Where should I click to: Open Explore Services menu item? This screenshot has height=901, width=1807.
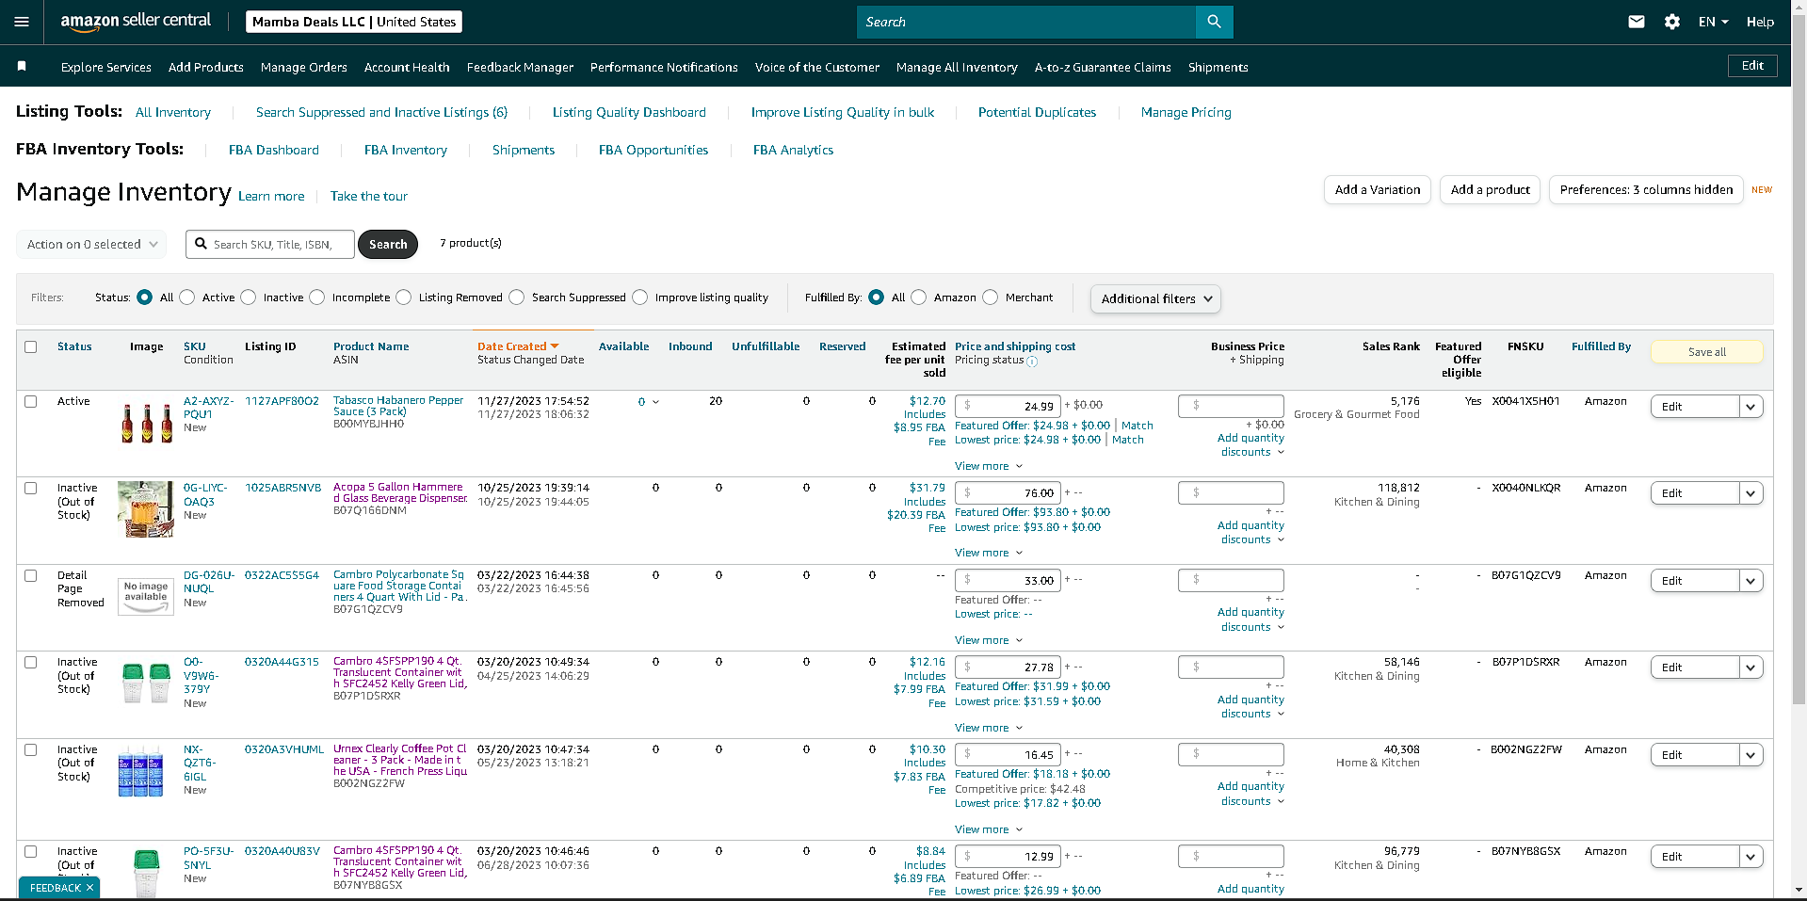pos(106,67)
